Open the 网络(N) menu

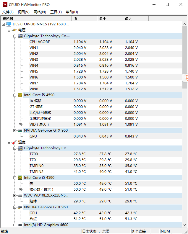coord(40,12)
